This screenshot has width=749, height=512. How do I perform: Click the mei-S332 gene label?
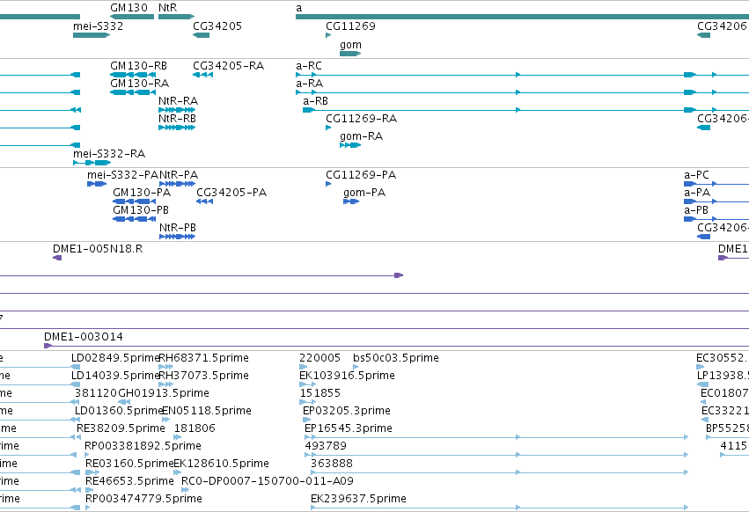(98, 26)
